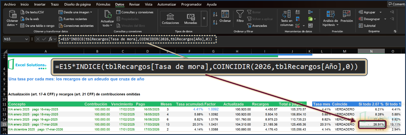Select row 15 header

click(x=4, y=124)
